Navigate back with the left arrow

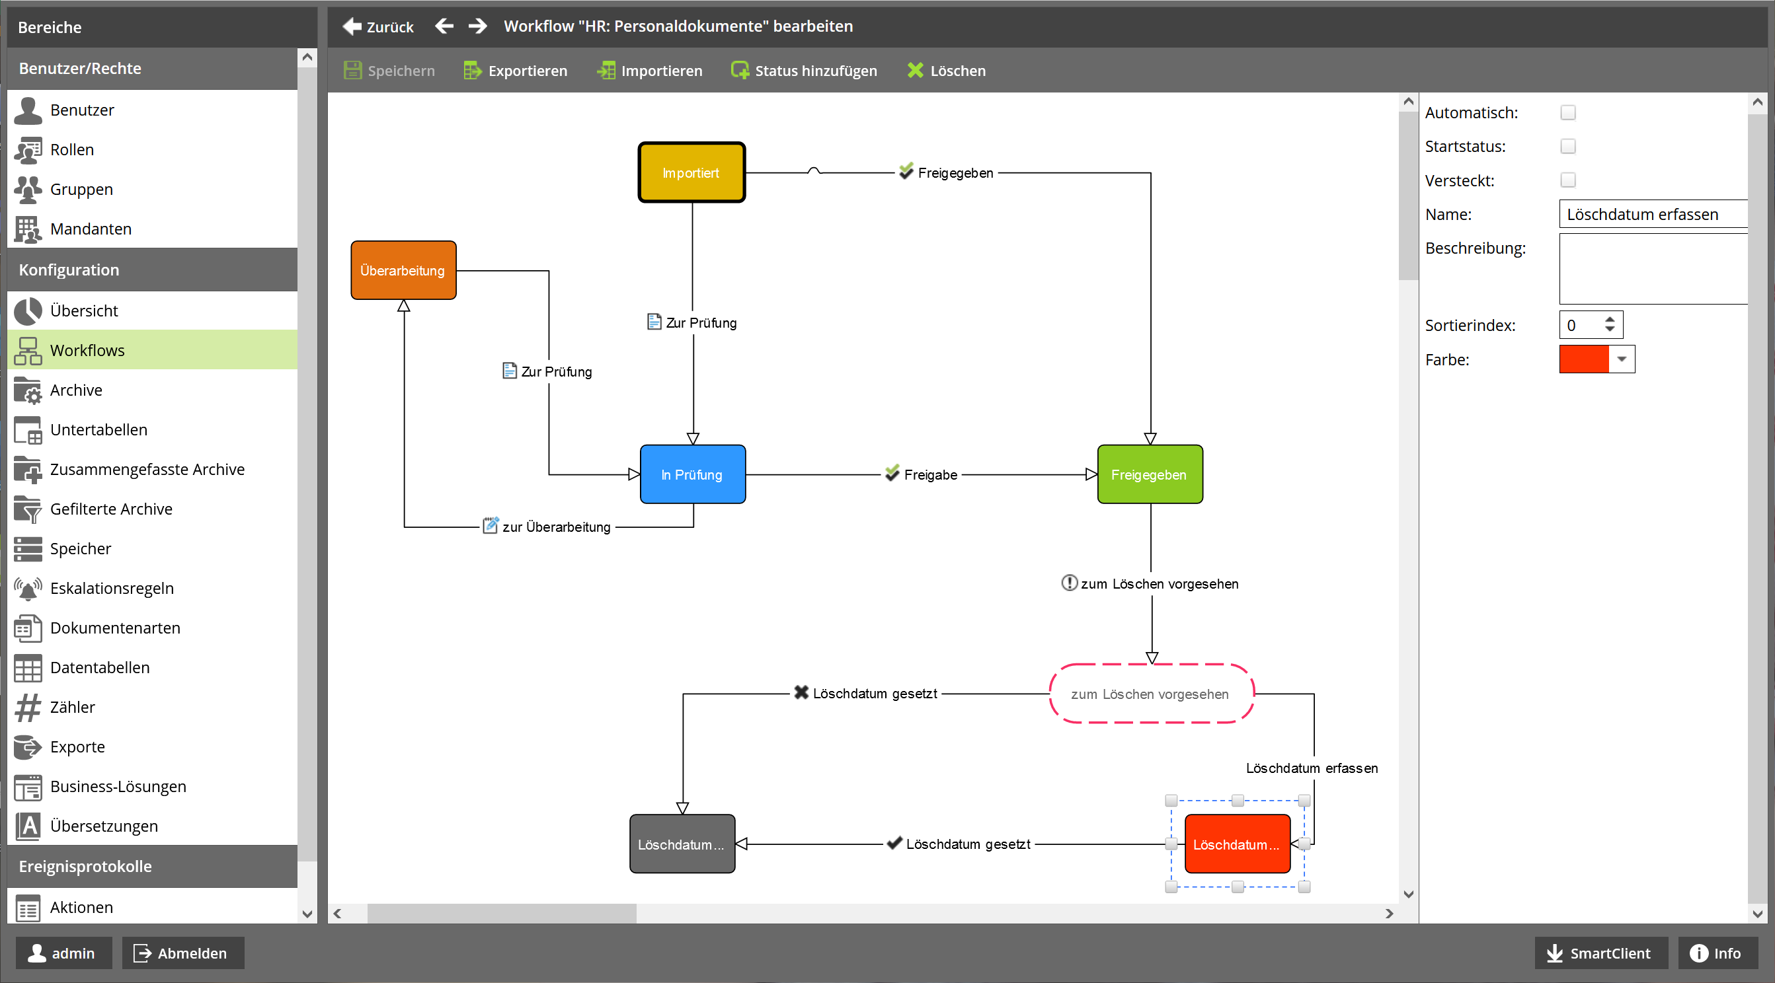pos(444,26)
